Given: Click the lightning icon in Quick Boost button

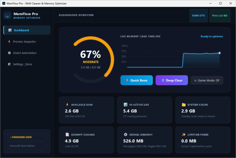Looking at the screenshot, I should coord(127,80).
